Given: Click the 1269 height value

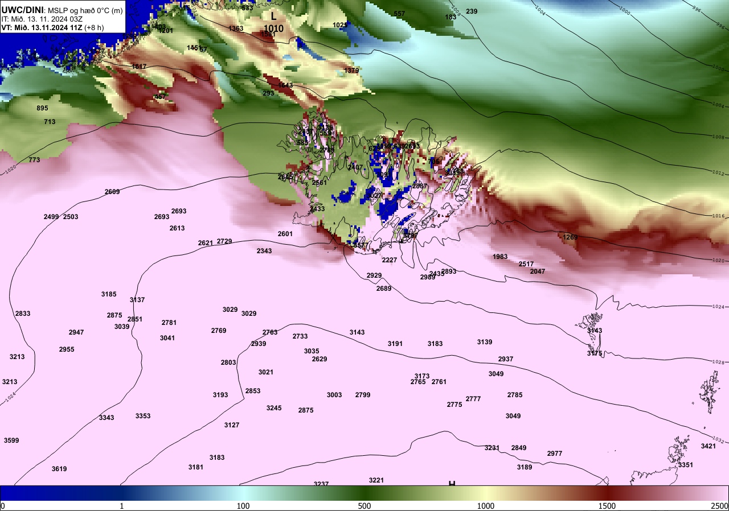Looking at the screenshot, I should [x=570, y=237].
